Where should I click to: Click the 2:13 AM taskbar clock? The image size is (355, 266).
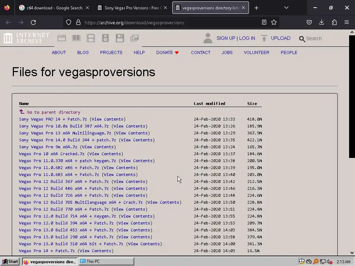[344, 262]
